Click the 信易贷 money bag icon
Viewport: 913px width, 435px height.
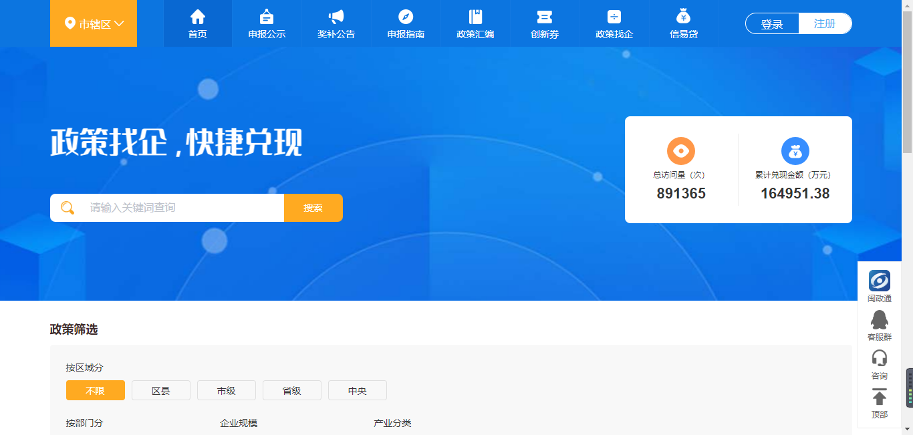(x=683, y=17)
